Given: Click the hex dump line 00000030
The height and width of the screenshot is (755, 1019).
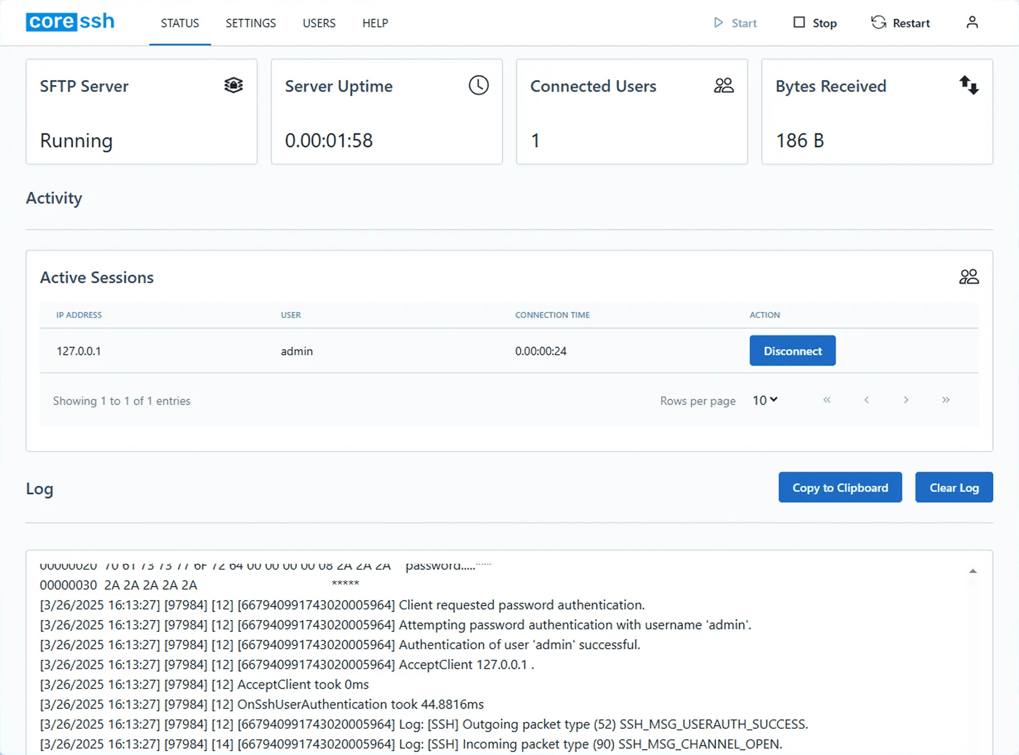Looking at the screenshot, I should [x=199, y=585].
